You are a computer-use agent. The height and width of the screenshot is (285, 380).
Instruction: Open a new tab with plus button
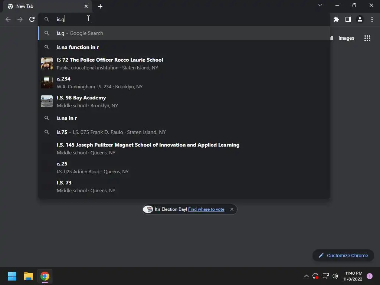[x=100, y=6]
